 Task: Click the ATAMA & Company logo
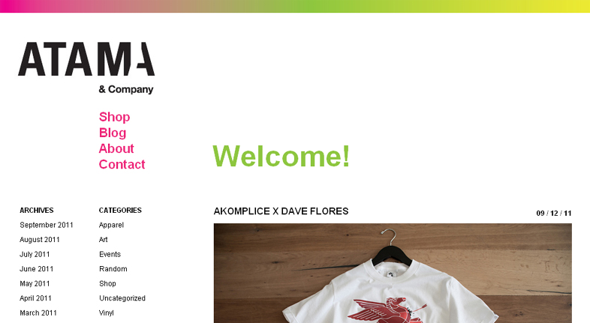coord(86,68)
